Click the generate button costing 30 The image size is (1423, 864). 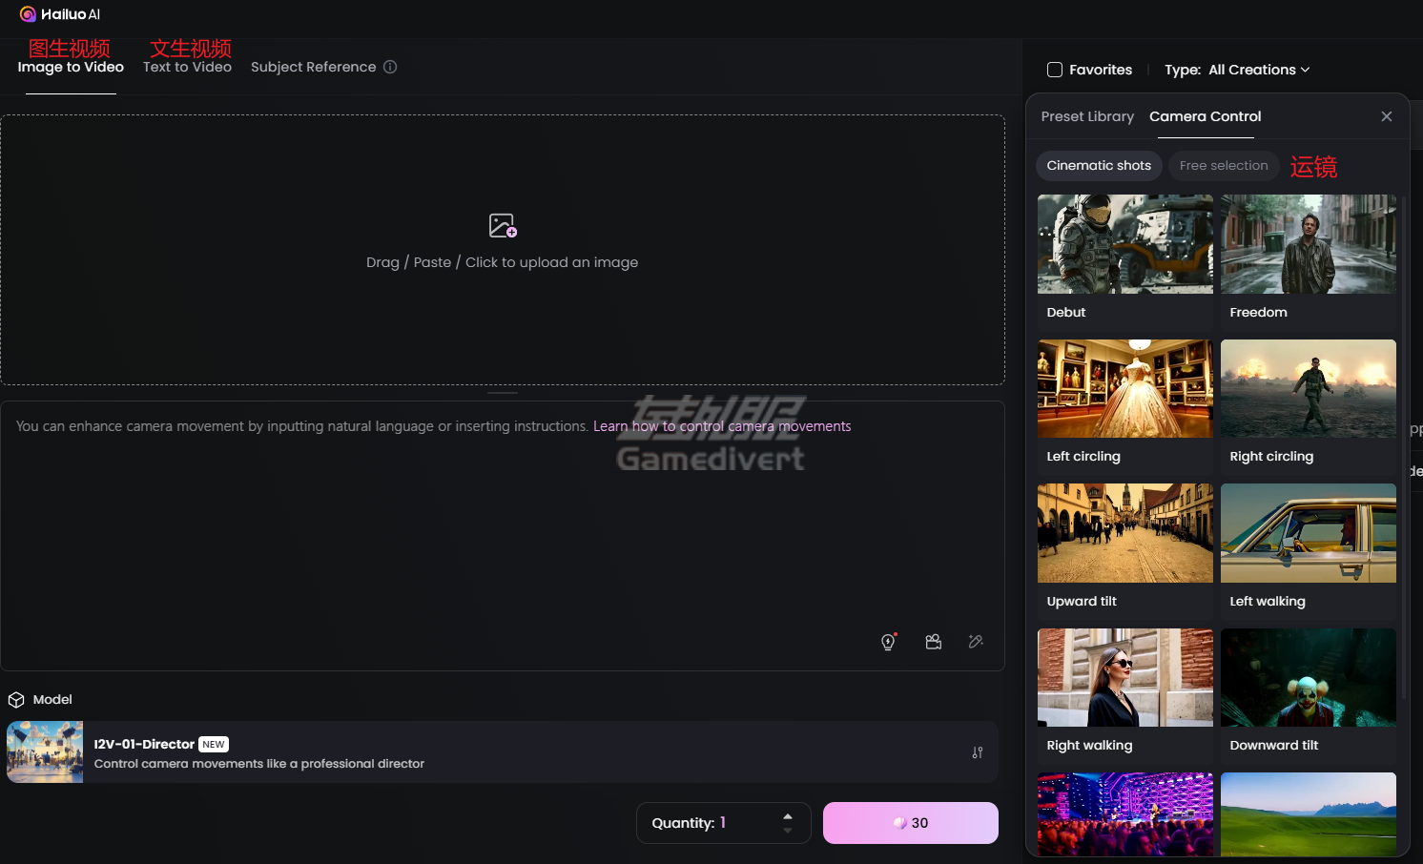[x=911, y=823]
